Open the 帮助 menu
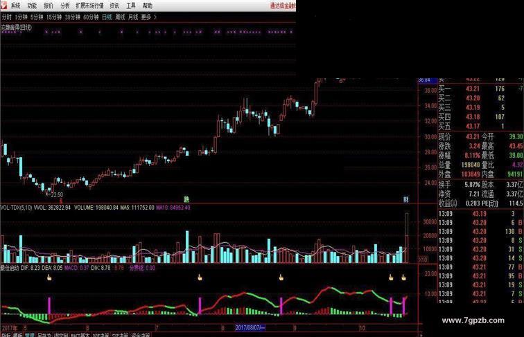The height and width of the screenshot is (337, 524). pos(148,6)
